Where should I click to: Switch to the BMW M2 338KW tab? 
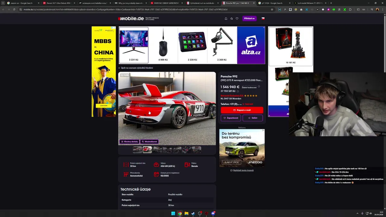(x=166, y=3)
